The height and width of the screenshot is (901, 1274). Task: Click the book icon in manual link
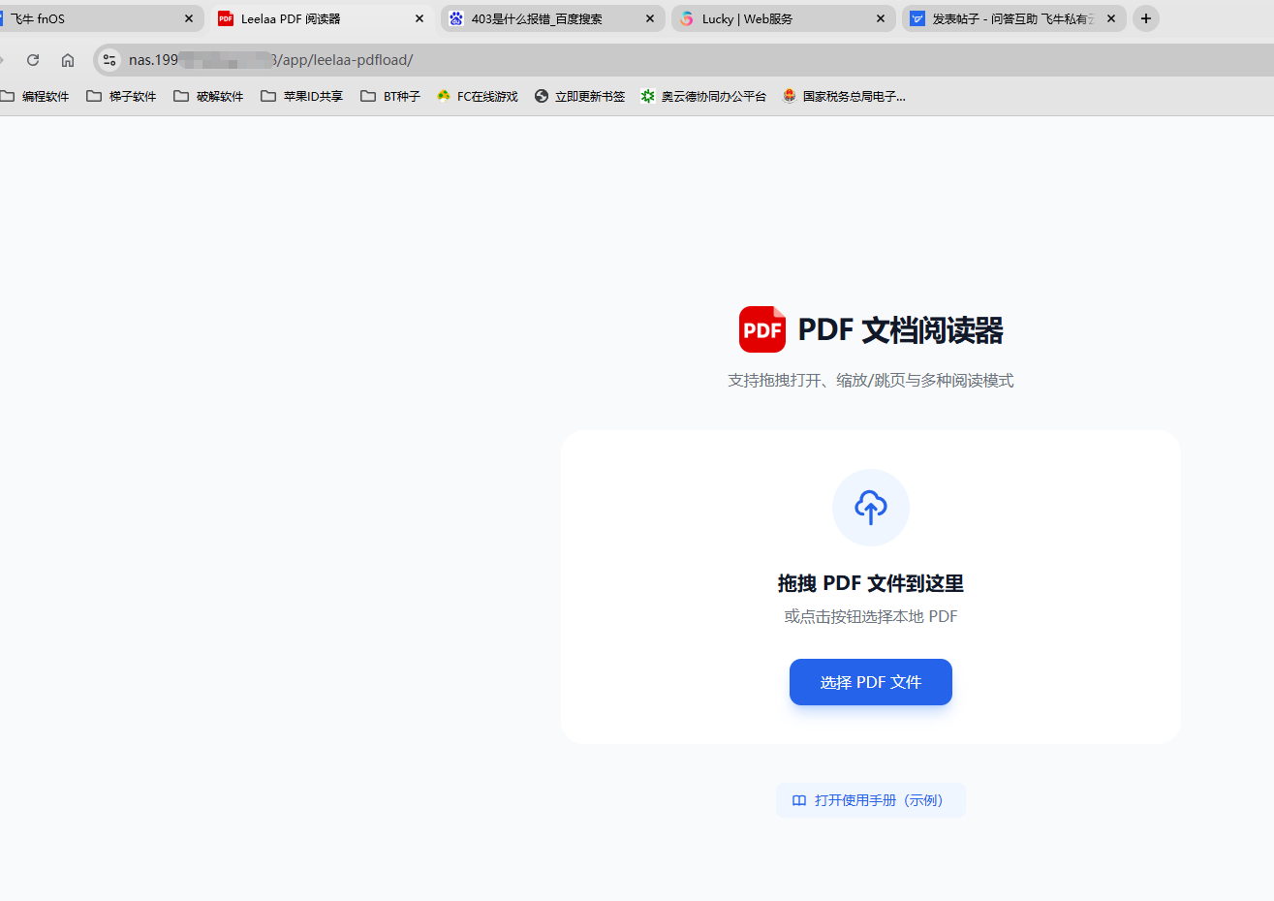[799, 800]
